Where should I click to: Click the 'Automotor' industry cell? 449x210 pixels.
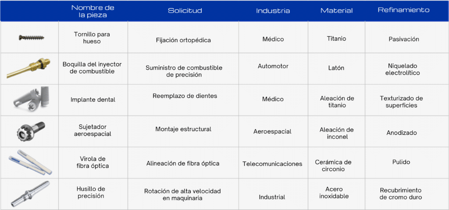(273, 66)
